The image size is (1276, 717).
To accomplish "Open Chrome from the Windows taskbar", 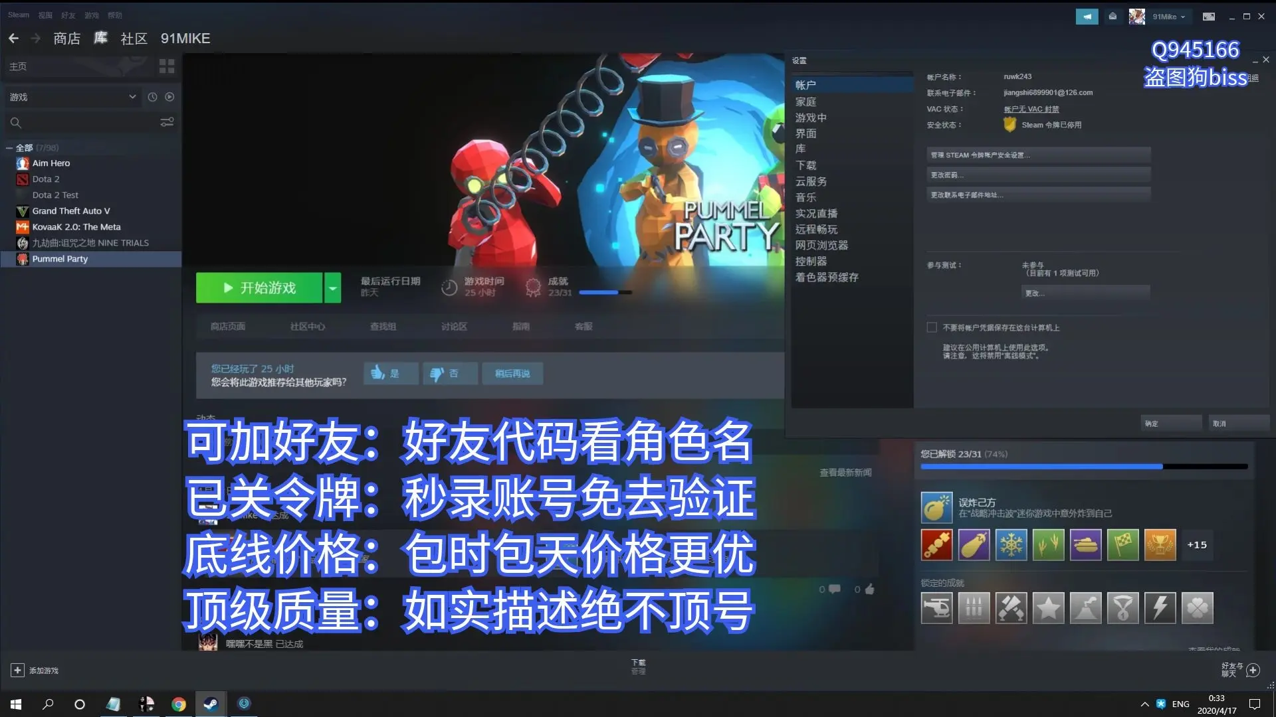I will tap(178, 704).
